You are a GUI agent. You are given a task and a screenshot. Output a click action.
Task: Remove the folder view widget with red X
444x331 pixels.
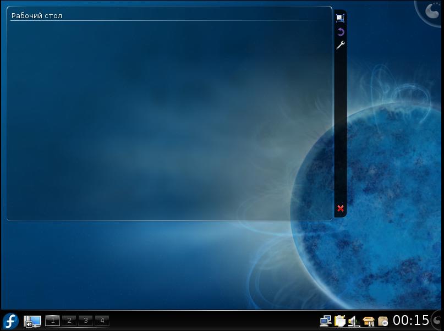[x=341, y=208]
